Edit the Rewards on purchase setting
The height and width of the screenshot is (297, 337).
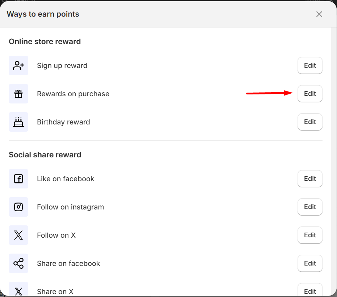coord(310,94)
